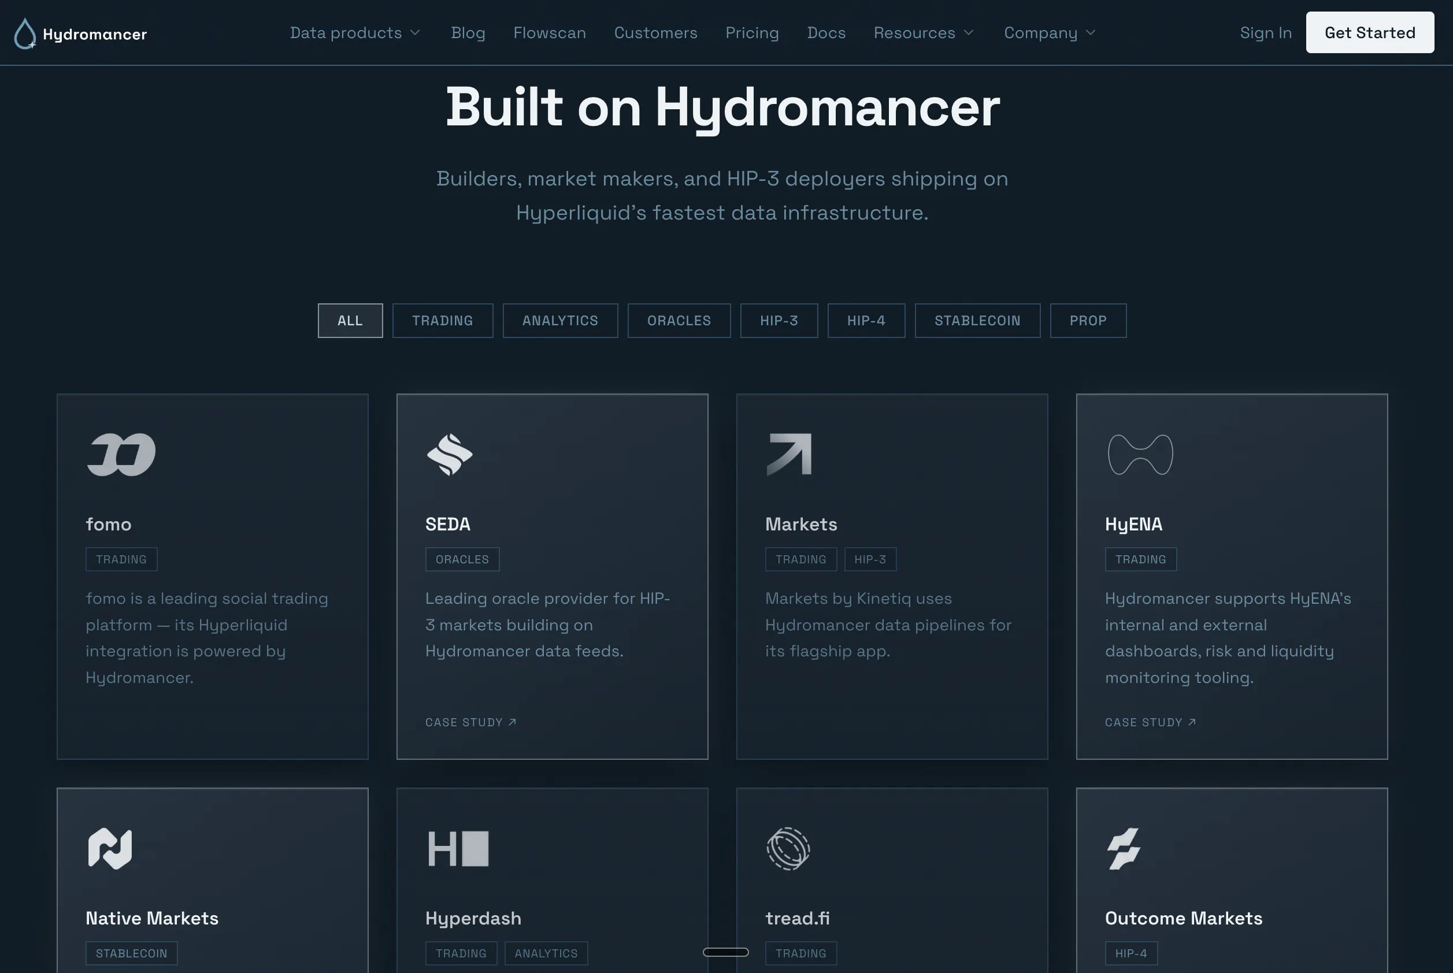
Task: Click the HIP-4 tag on Outcome Markets card
Action: [1131, 953]
